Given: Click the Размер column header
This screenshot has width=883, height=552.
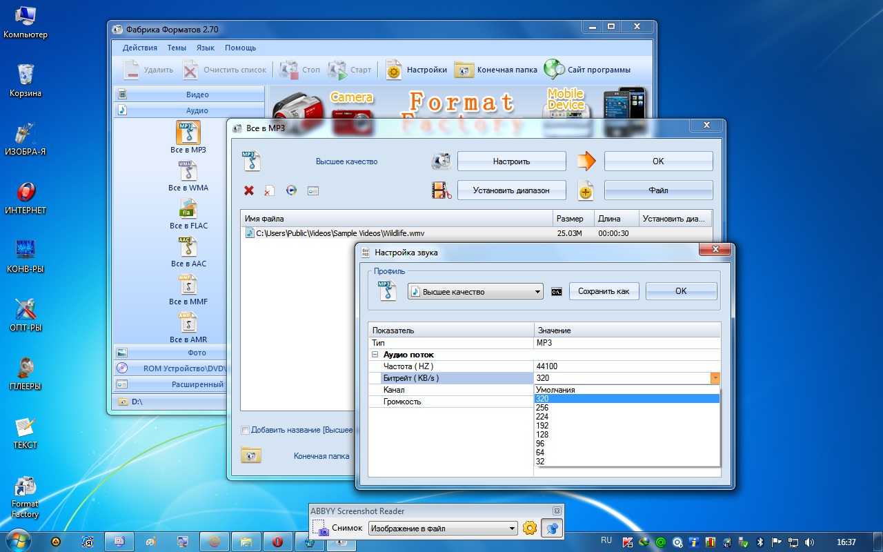Looking at the screenshot, I should [x=574, y=219].
